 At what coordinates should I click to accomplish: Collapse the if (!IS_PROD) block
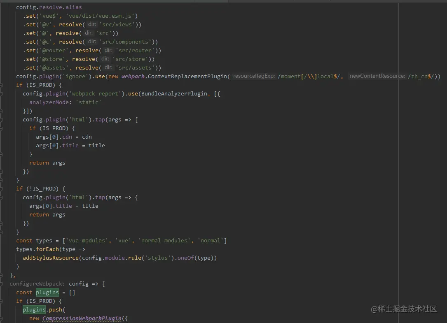pyautogui.click(x=3, y=188)
